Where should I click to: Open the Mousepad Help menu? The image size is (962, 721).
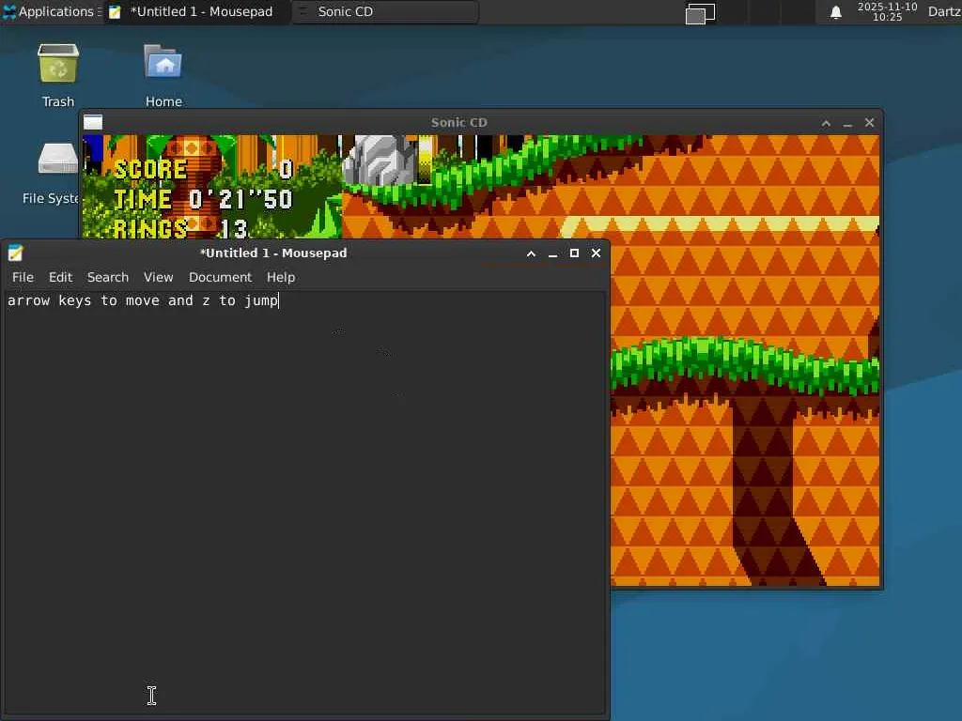coord(281,277)
